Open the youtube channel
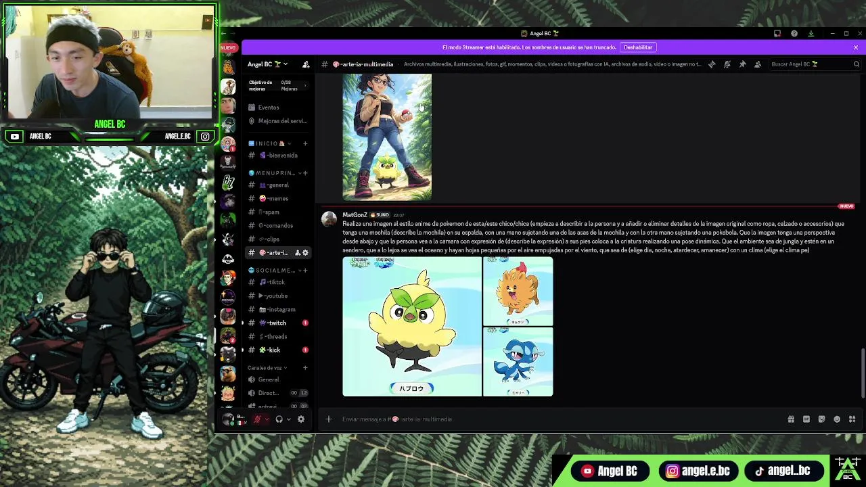 click(x=277, y=296)
